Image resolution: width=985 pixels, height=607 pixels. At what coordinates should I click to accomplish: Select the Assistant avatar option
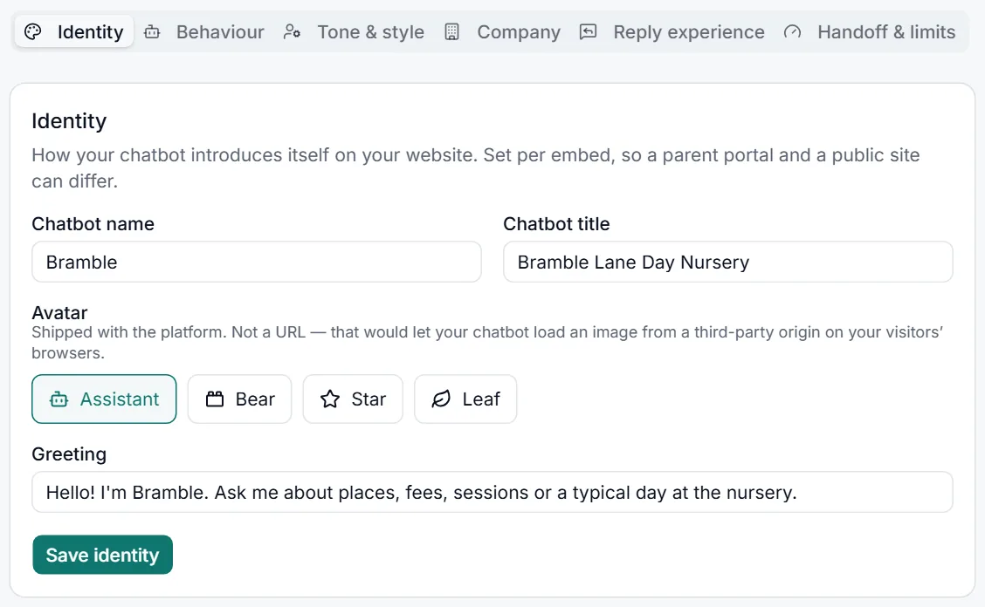(x=104, y=399)
